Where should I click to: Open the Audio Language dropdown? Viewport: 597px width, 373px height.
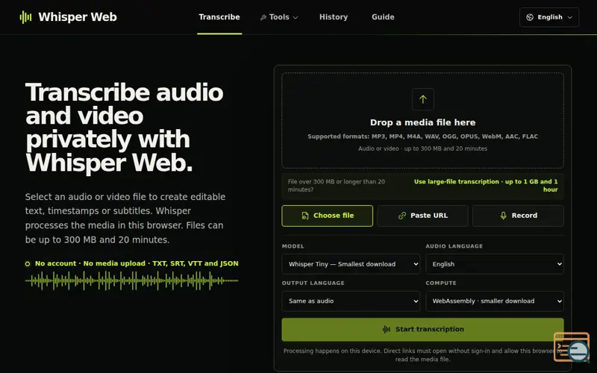point(495,264)
